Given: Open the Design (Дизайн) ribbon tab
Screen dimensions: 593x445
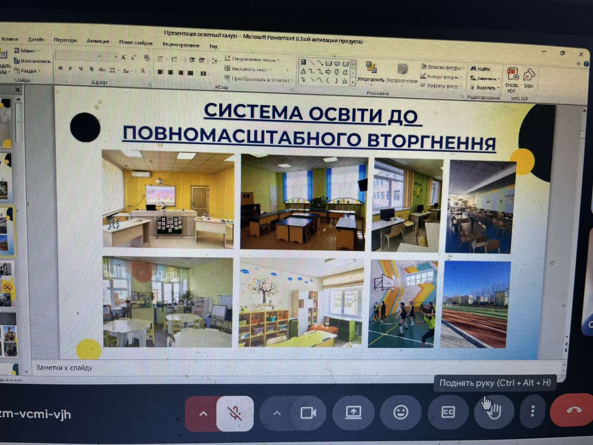Looking at the screenshot, I should (36, 39).
